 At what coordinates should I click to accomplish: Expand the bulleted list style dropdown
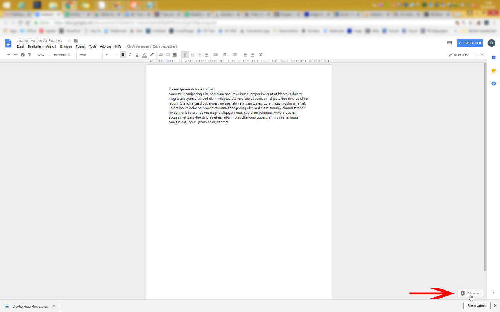[x=240, y=55]
